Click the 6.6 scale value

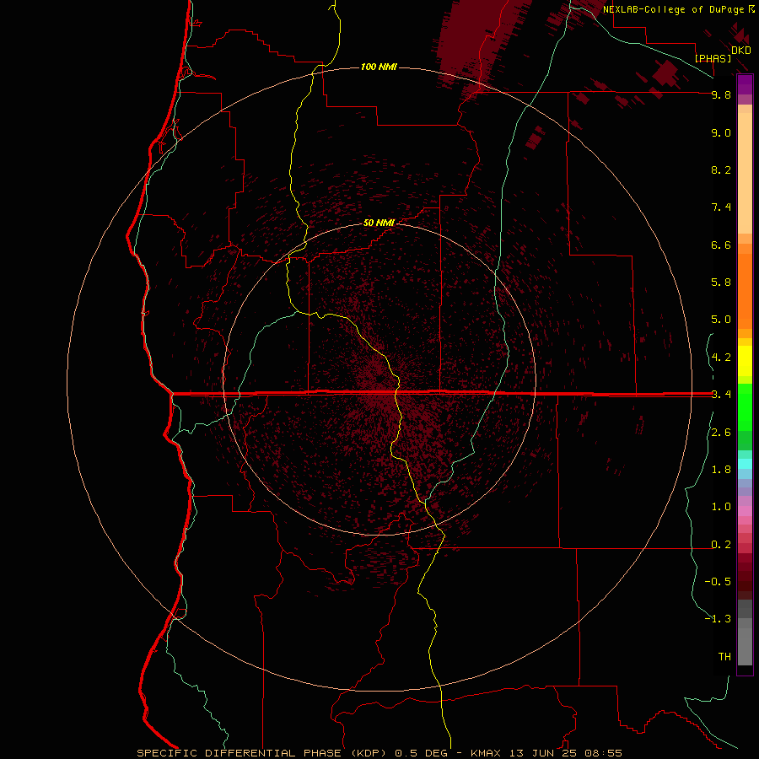pyautogui.click(x=721, y=245)
